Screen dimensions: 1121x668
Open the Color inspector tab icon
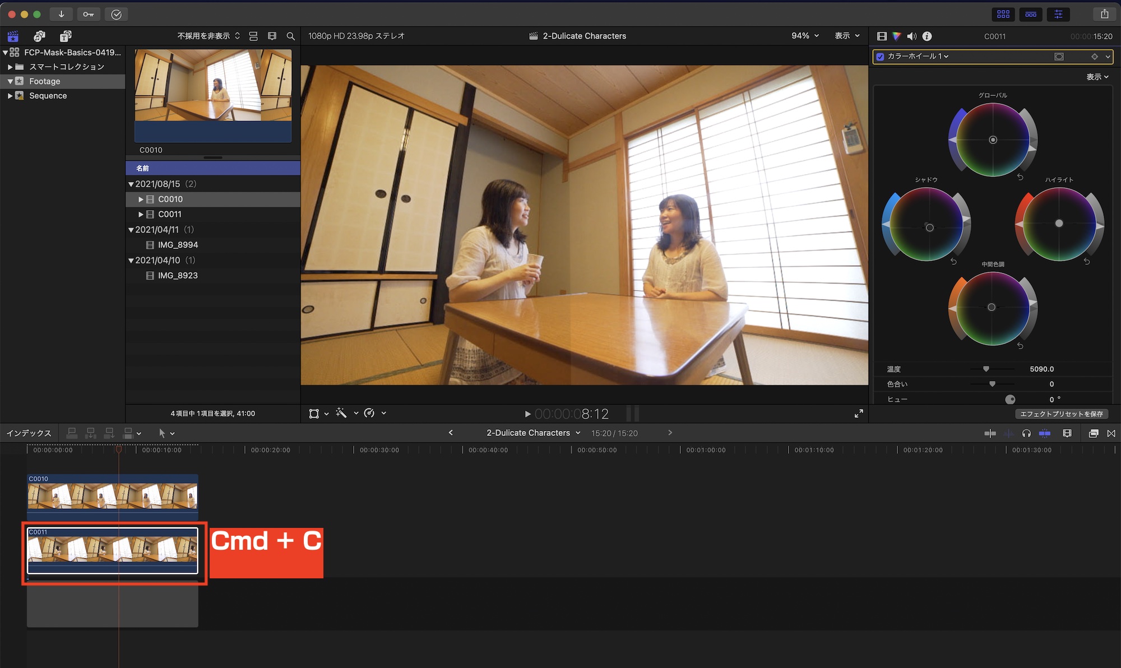pos(897,36)
